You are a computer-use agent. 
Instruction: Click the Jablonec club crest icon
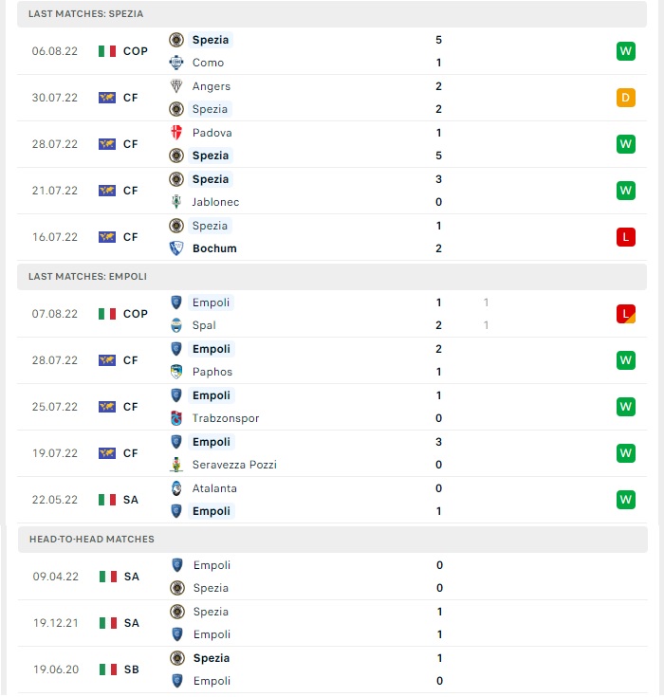point(176,202)
